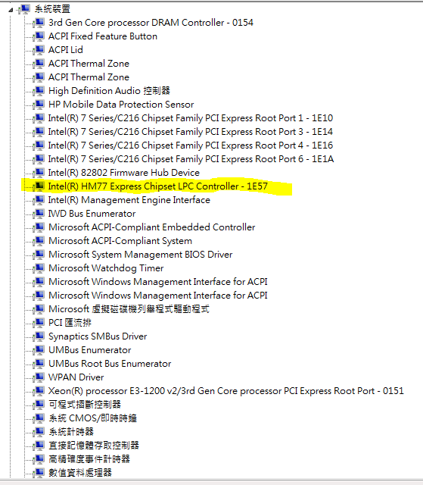Click the PCI 匯流排 device icon
Screen dimensions: 423x485
[x=39, y=323]
